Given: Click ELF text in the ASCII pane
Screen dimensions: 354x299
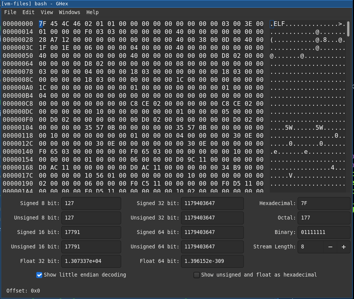Looking at the screenshot, I should point(279,24).
